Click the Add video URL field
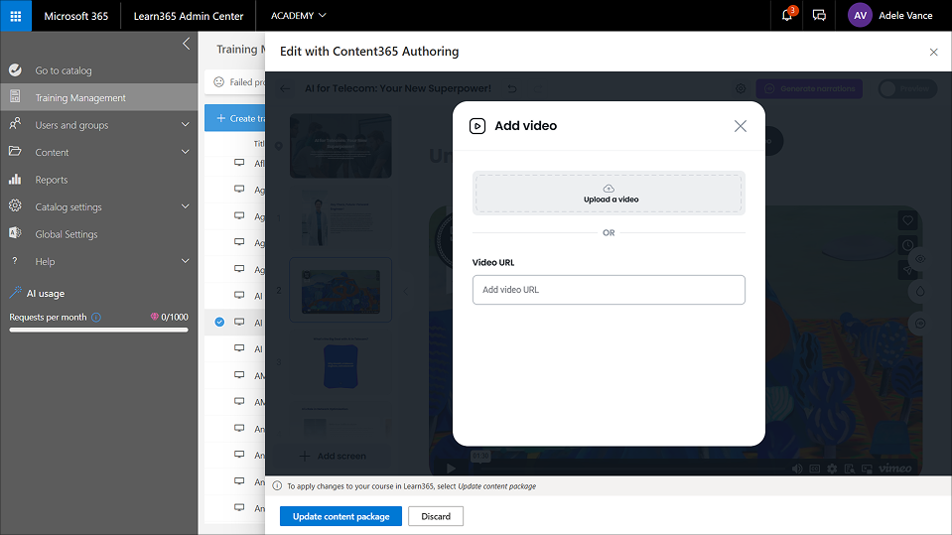Screen dimensions: 952x535 609,290
